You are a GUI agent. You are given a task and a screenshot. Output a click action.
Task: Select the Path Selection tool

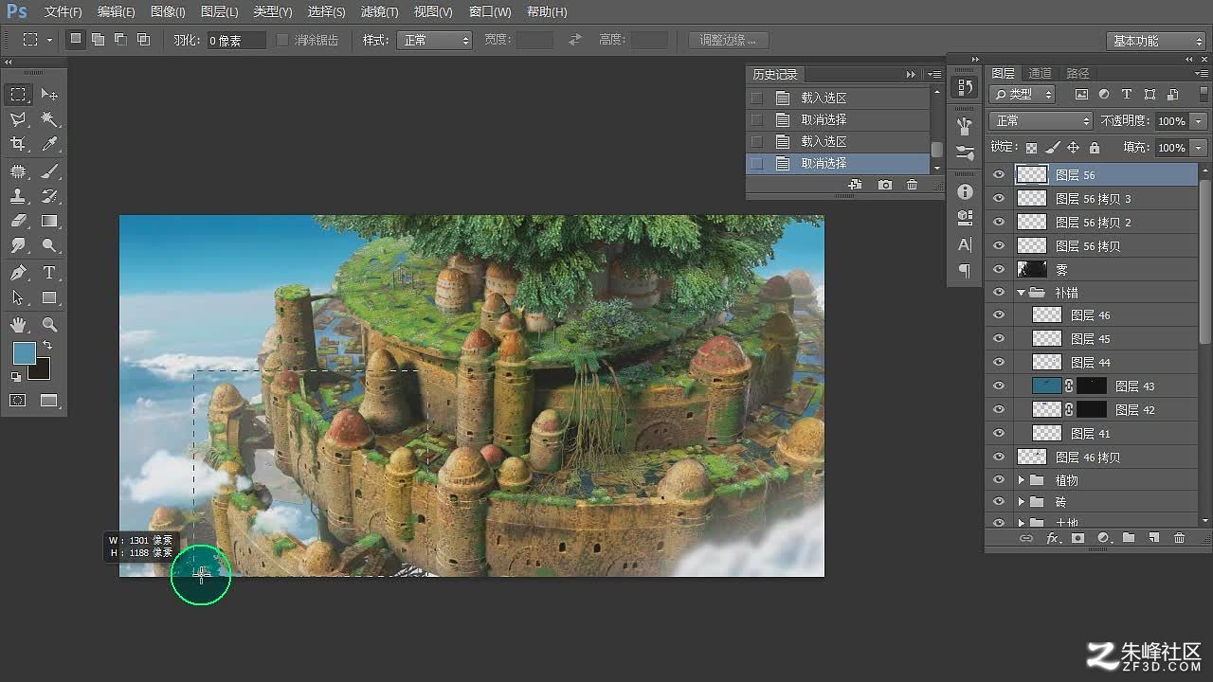pos(18,297)
